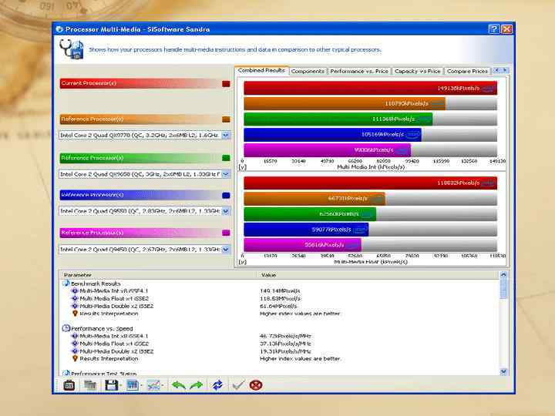
Task: Open the Core 2 Quad Q9450 processor dropdown
Action: pyautogui.click(x=226, y=250)
